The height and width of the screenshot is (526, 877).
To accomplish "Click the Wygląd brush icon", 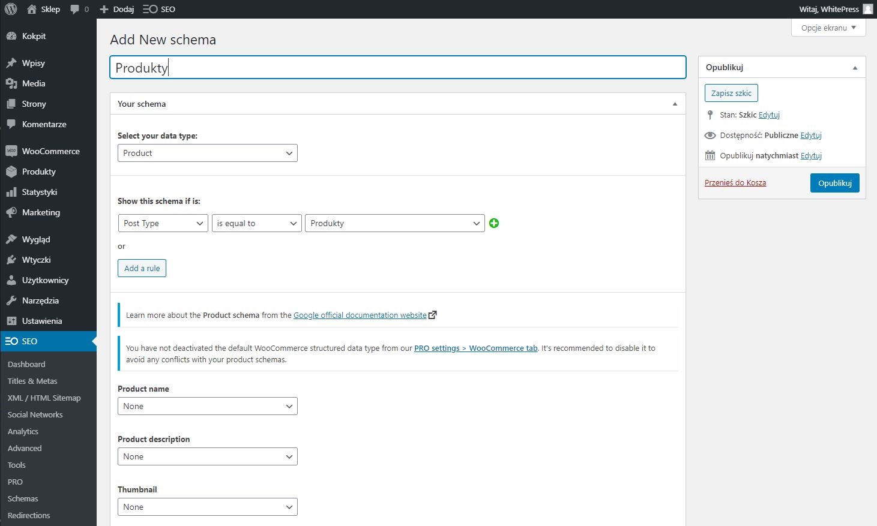I will pyautogui.click(x=11, y=239).
